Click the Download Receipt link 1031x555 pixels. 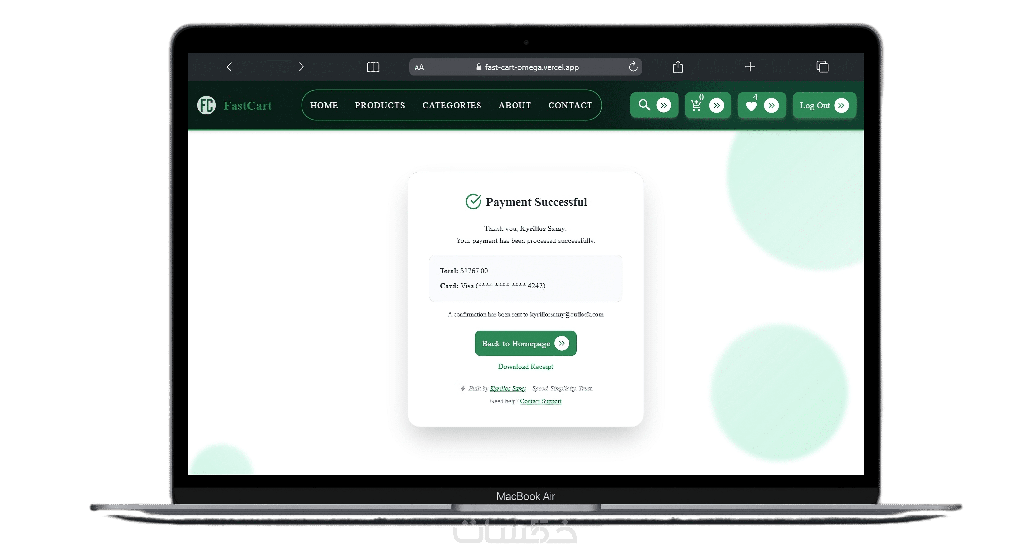click(525, 366)
